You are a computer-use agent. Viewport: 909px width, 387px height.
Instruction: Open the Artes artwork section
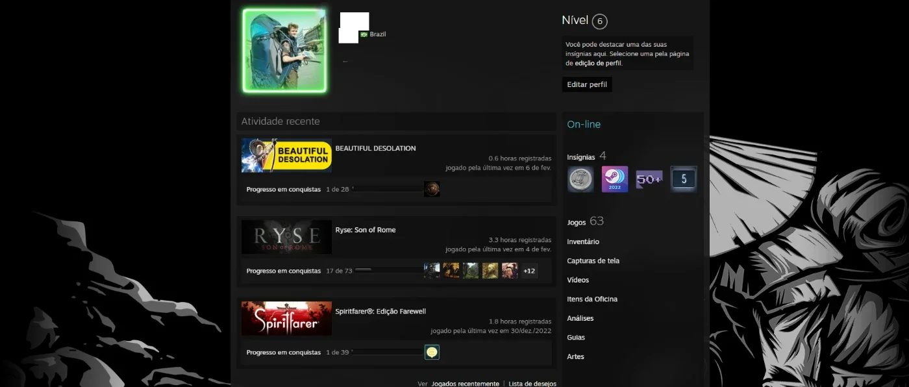point(575,356)
